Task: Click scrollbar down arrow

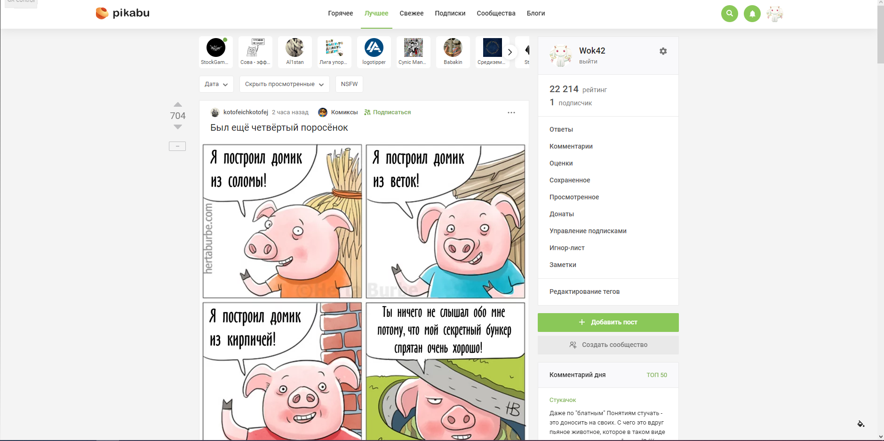Action: tap(880, 437)
